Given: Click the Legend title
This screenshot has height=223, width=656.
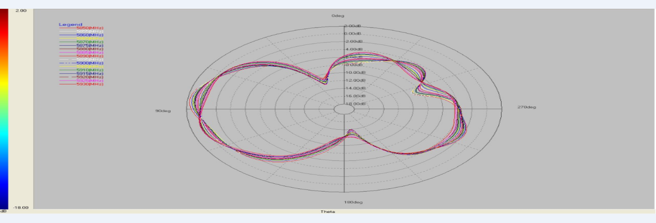Looking at the screenshot, I should pos(70,24).
